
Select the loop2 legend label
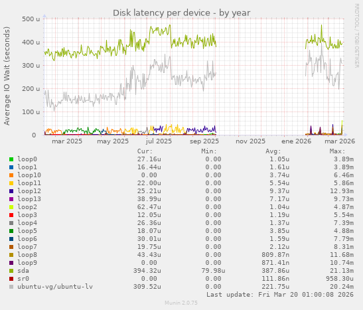point(27,207)
